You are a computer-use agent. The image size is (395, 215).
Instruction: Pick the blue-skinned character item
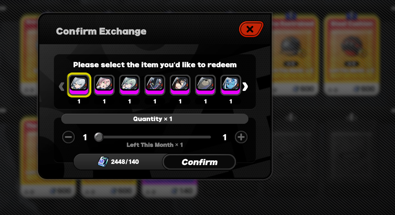pos(231,85)
